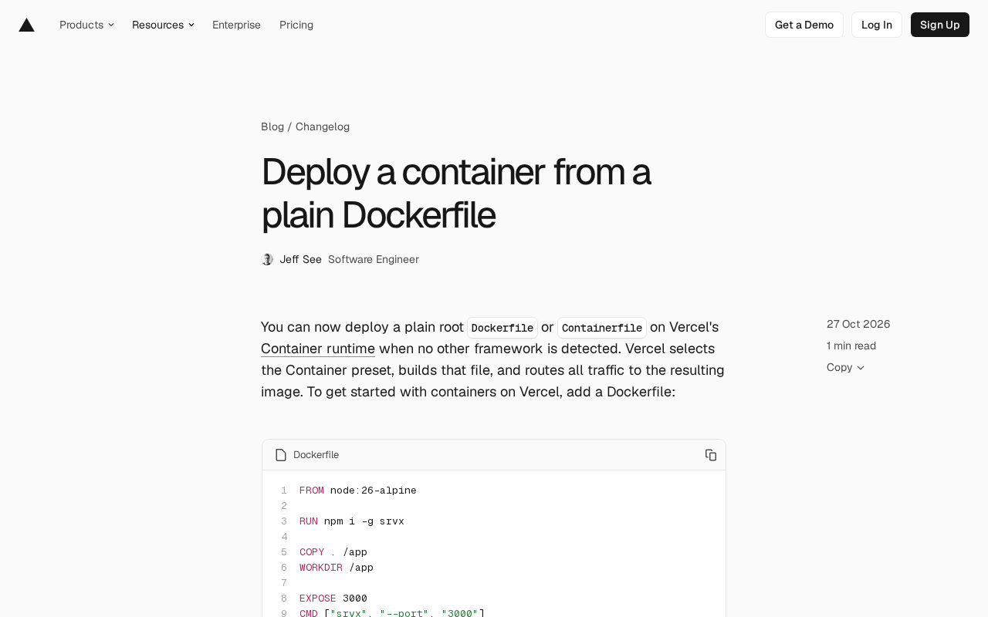
Task: Open the Pricing page
Action: click(296, 25)
